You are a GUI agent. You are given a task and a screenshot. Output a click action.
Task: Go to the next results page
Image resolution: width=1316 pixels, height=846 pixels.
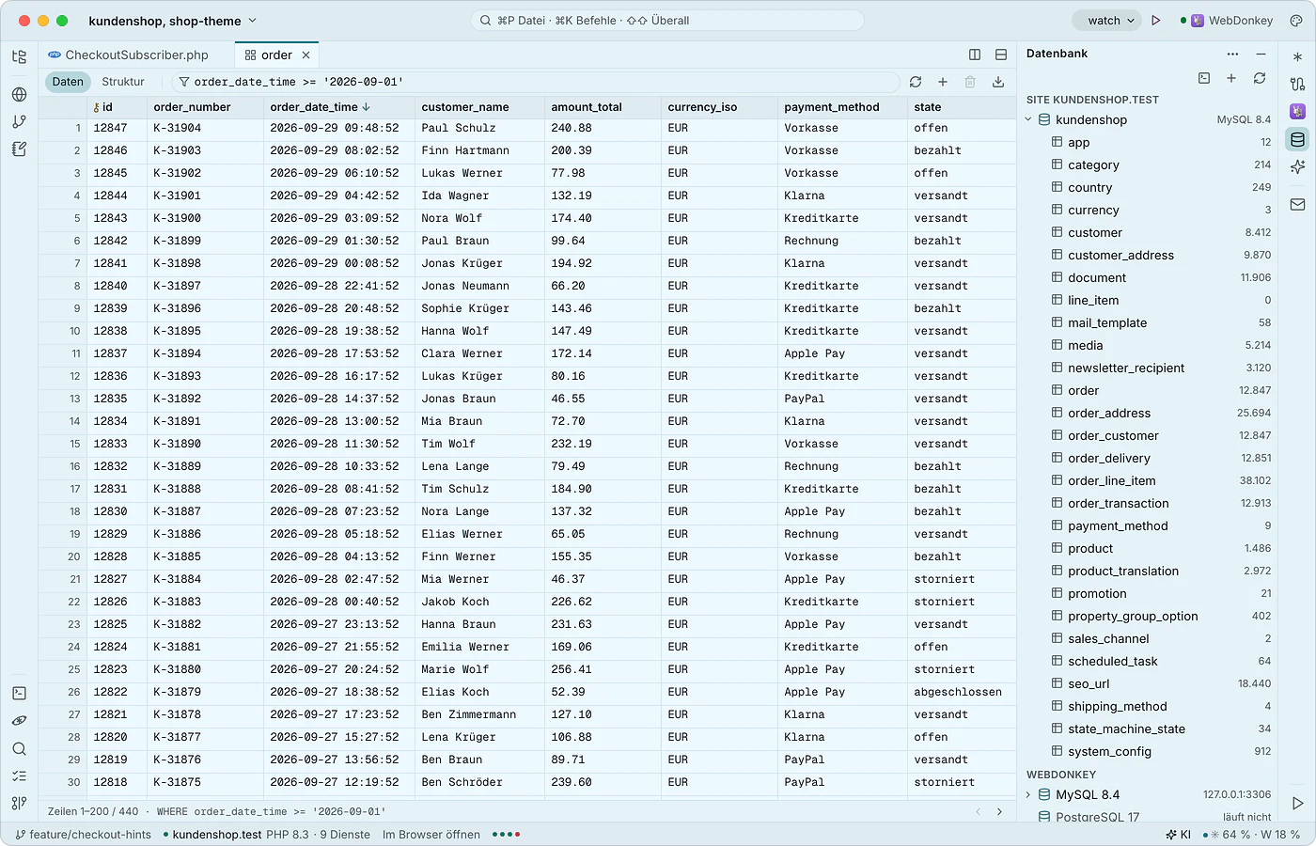[x=999, y=811]
